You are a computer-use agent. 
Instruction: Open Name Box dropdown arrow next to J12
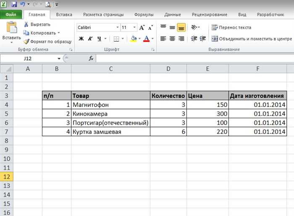(59, 59)
